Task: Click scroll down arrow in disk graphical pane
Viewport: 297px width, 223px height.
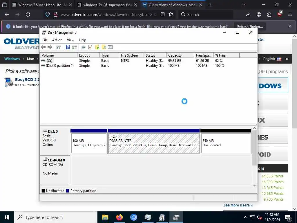Action: [x=255, y=186]
